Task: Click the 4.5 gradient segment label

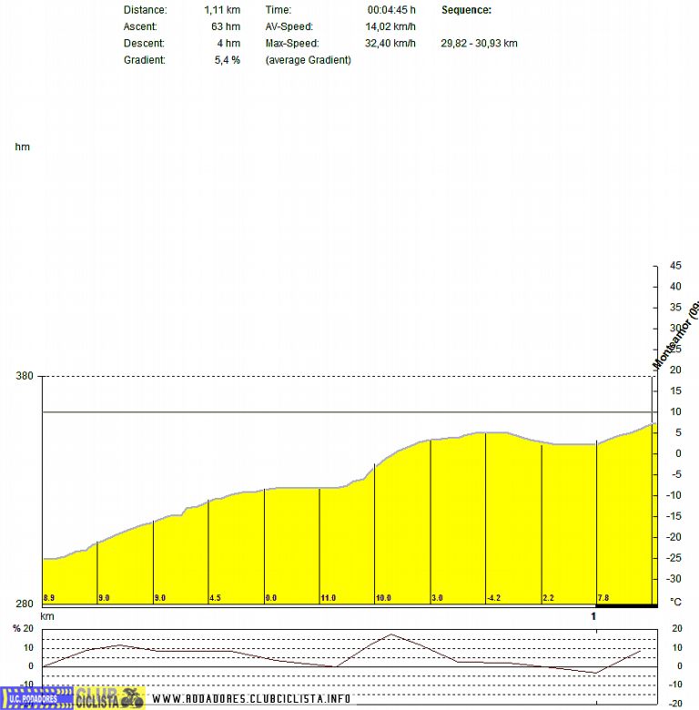Action: [x=217, y=598]
